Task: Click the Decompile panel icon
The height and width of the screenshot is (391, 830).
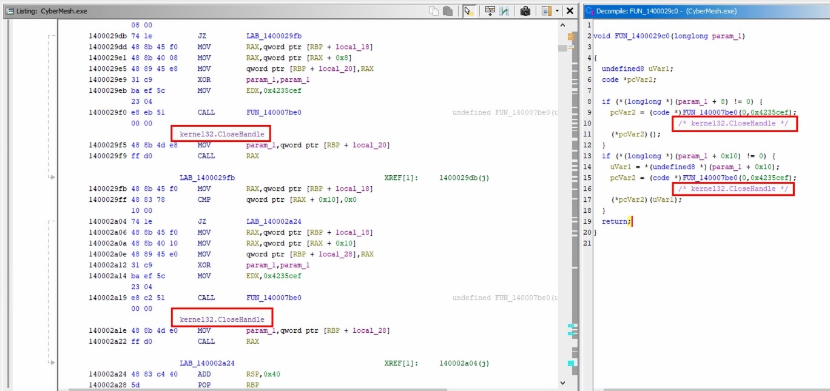Action: point(590,11)
